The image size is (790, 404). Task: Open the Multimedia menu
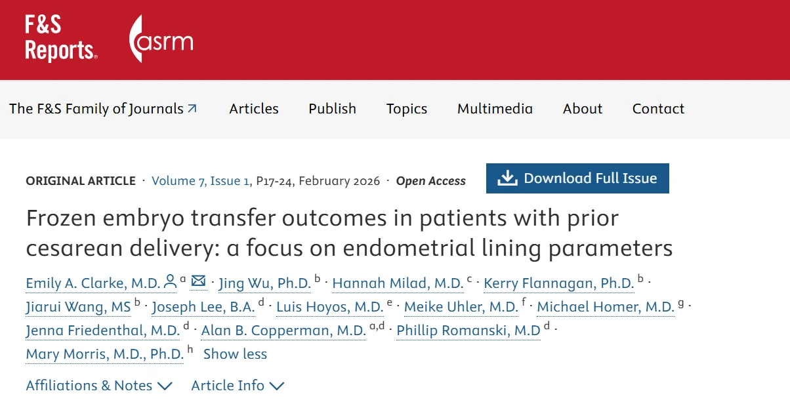point(495,109)
